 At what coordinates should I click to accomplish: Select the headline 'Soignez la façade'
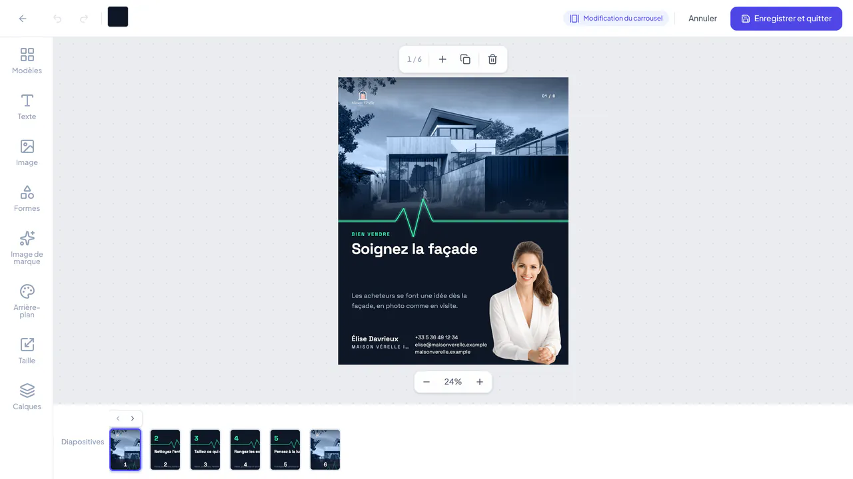tap(415, 249)
